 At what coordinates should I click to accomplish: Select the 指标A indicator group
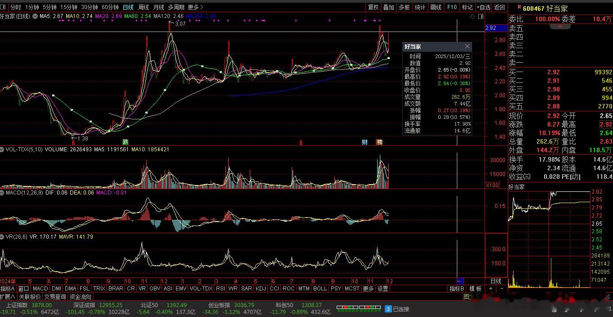pyautogui.click(x=8, y=289)
